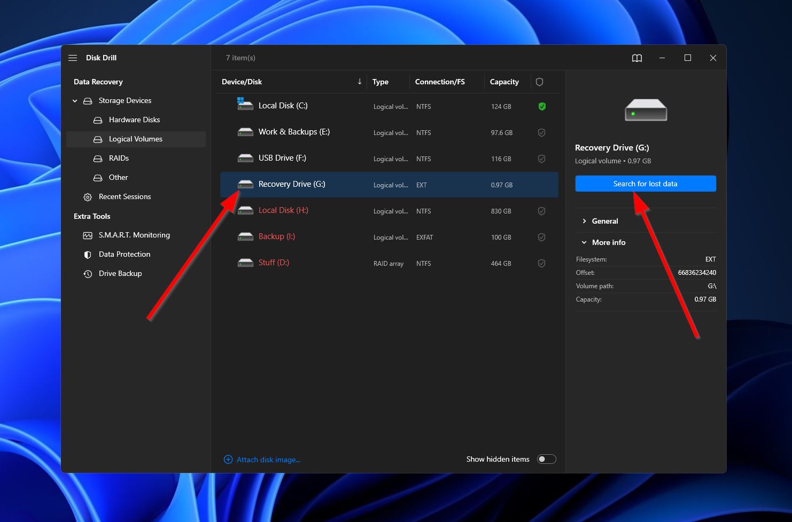Click the S.M.A.R.T. Monitoring icon

[x=88, y=235]
